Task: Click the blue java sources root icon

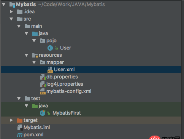Action: pyautogui.click(x=35, y=34)
